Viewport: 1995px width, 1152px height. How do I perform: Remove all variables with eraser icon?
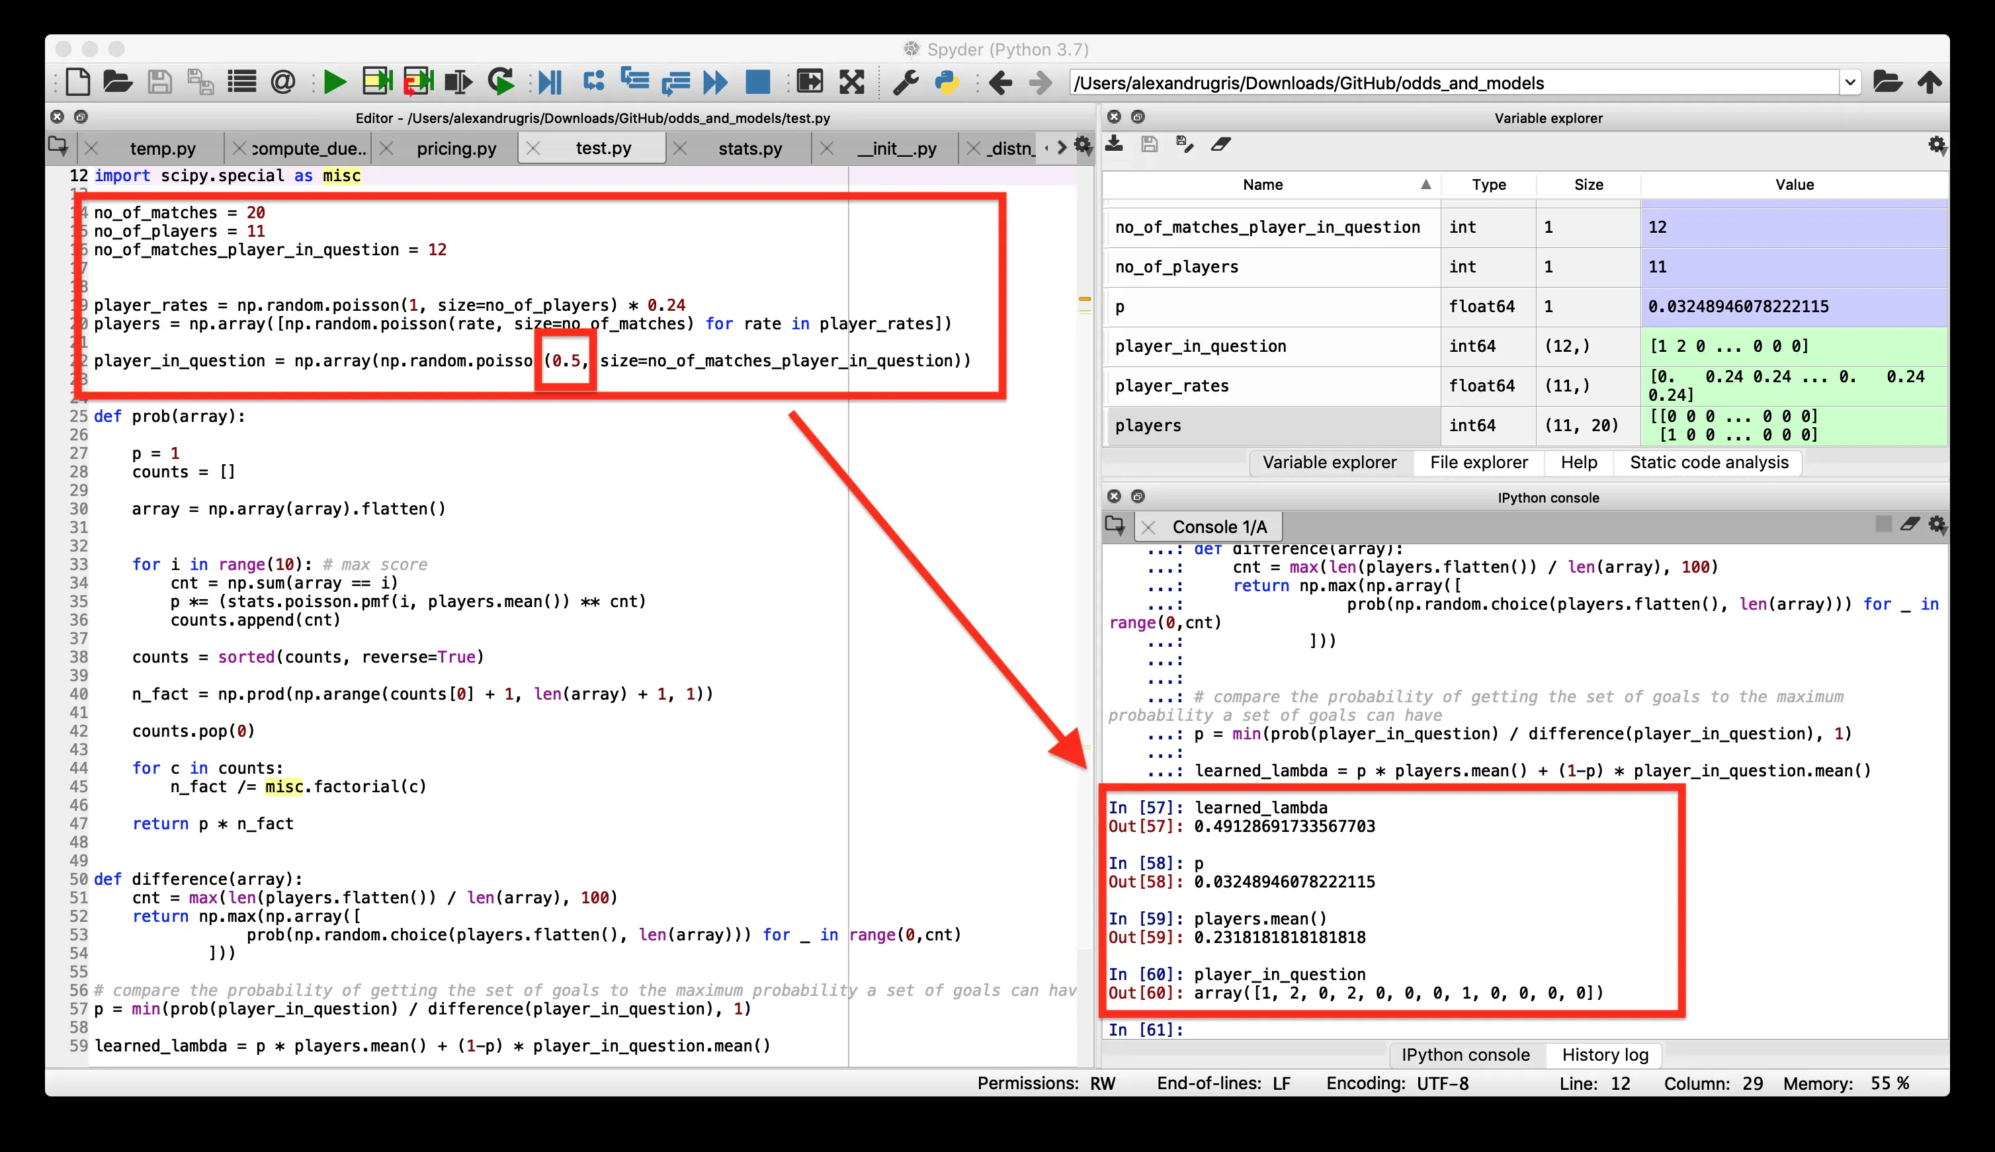pos(1221,144)
